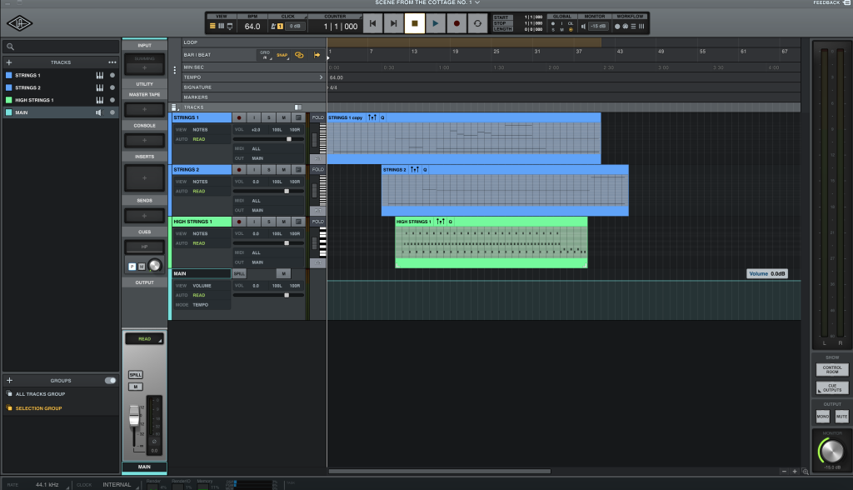Open the sample rate 44.1 kHz dropdown
853x490 pixels.
(47, 484)
